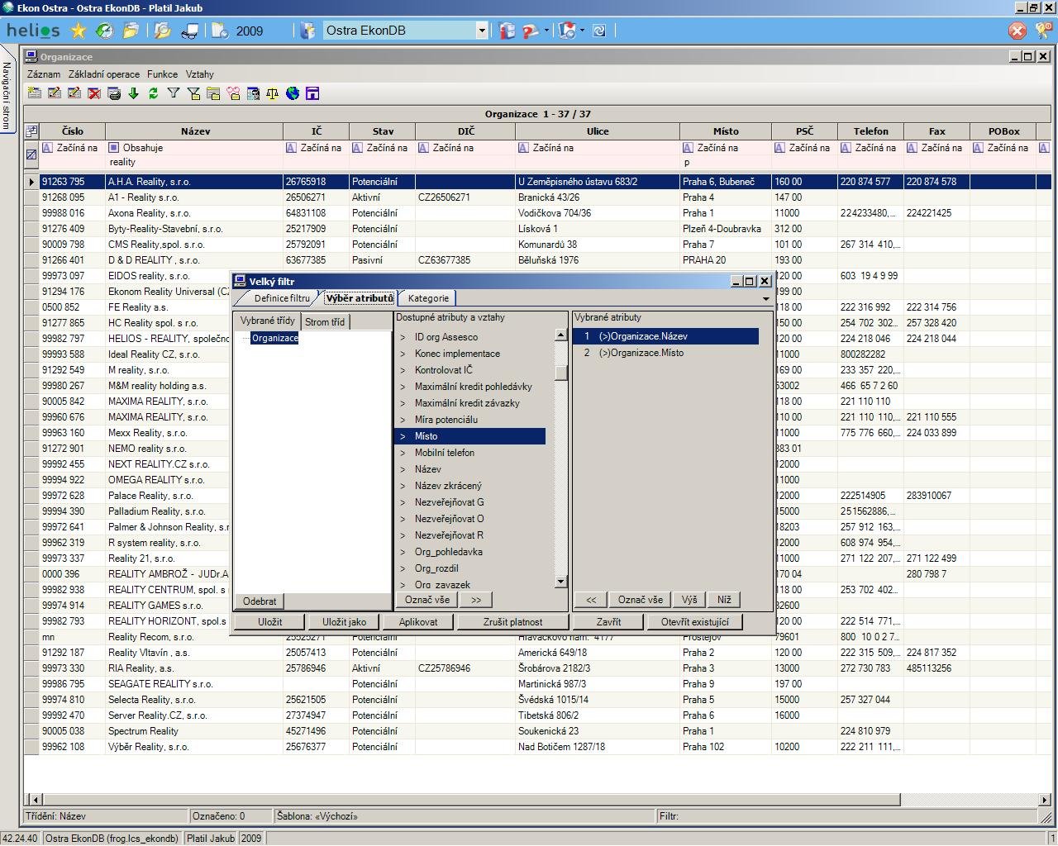Open the Ostra EkonDB database dropdown
The width and height of the screenshot is (1058, 846).
(482, 31)
